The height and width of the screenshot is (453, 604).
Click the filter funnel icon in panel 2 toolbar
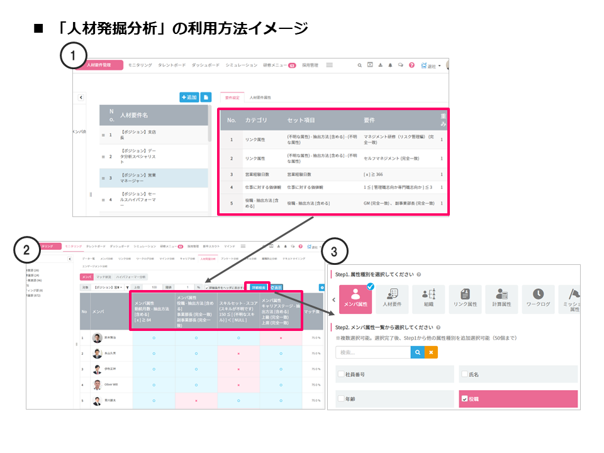click(128, 288)
